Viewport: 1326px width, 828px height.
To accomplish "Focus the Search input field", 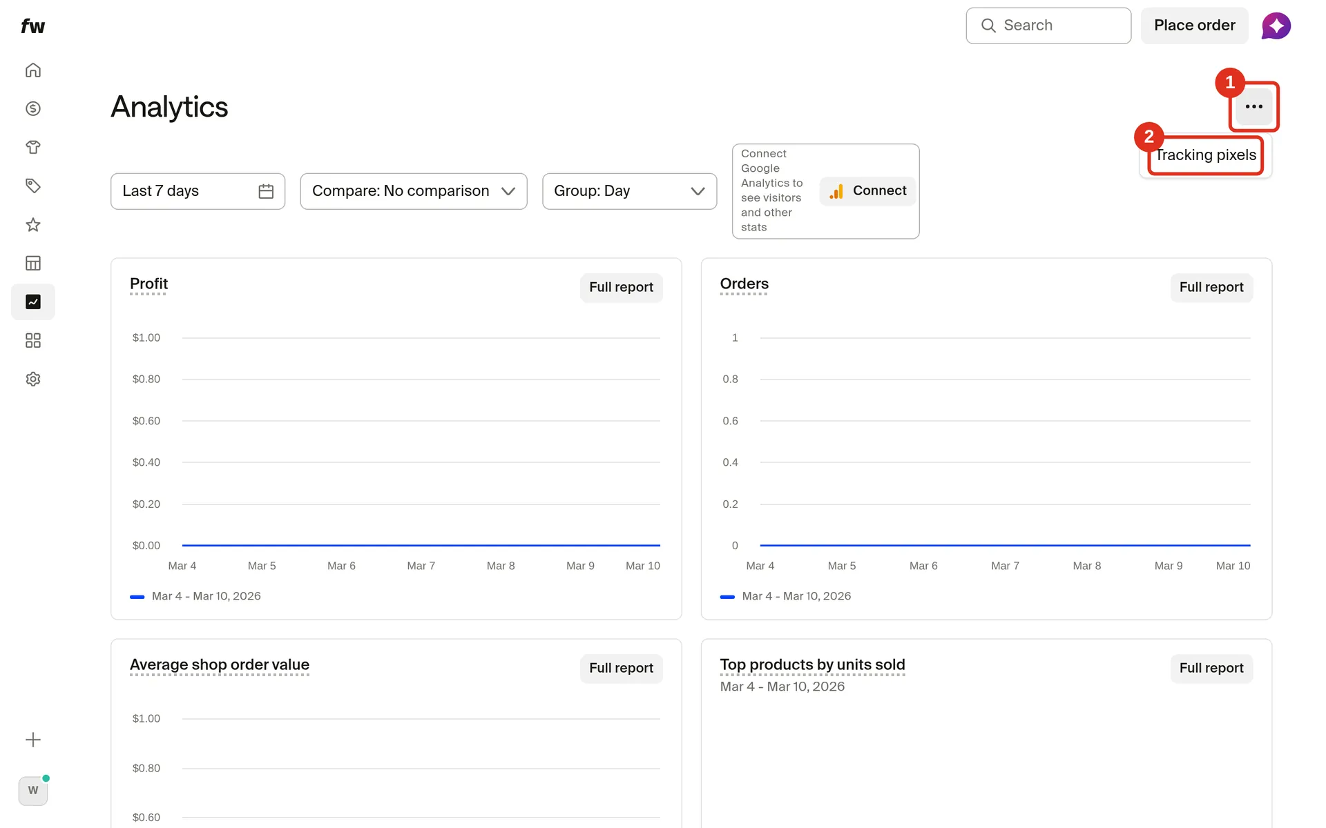I will click(1048, 26).
